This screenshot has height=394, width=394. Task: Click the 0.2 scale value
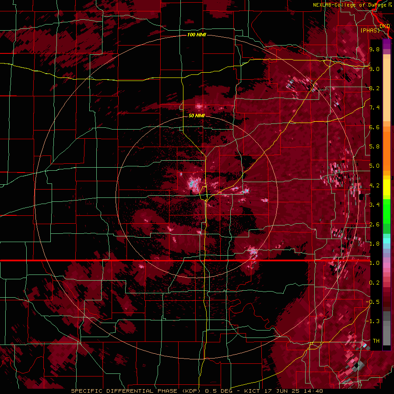374,283
